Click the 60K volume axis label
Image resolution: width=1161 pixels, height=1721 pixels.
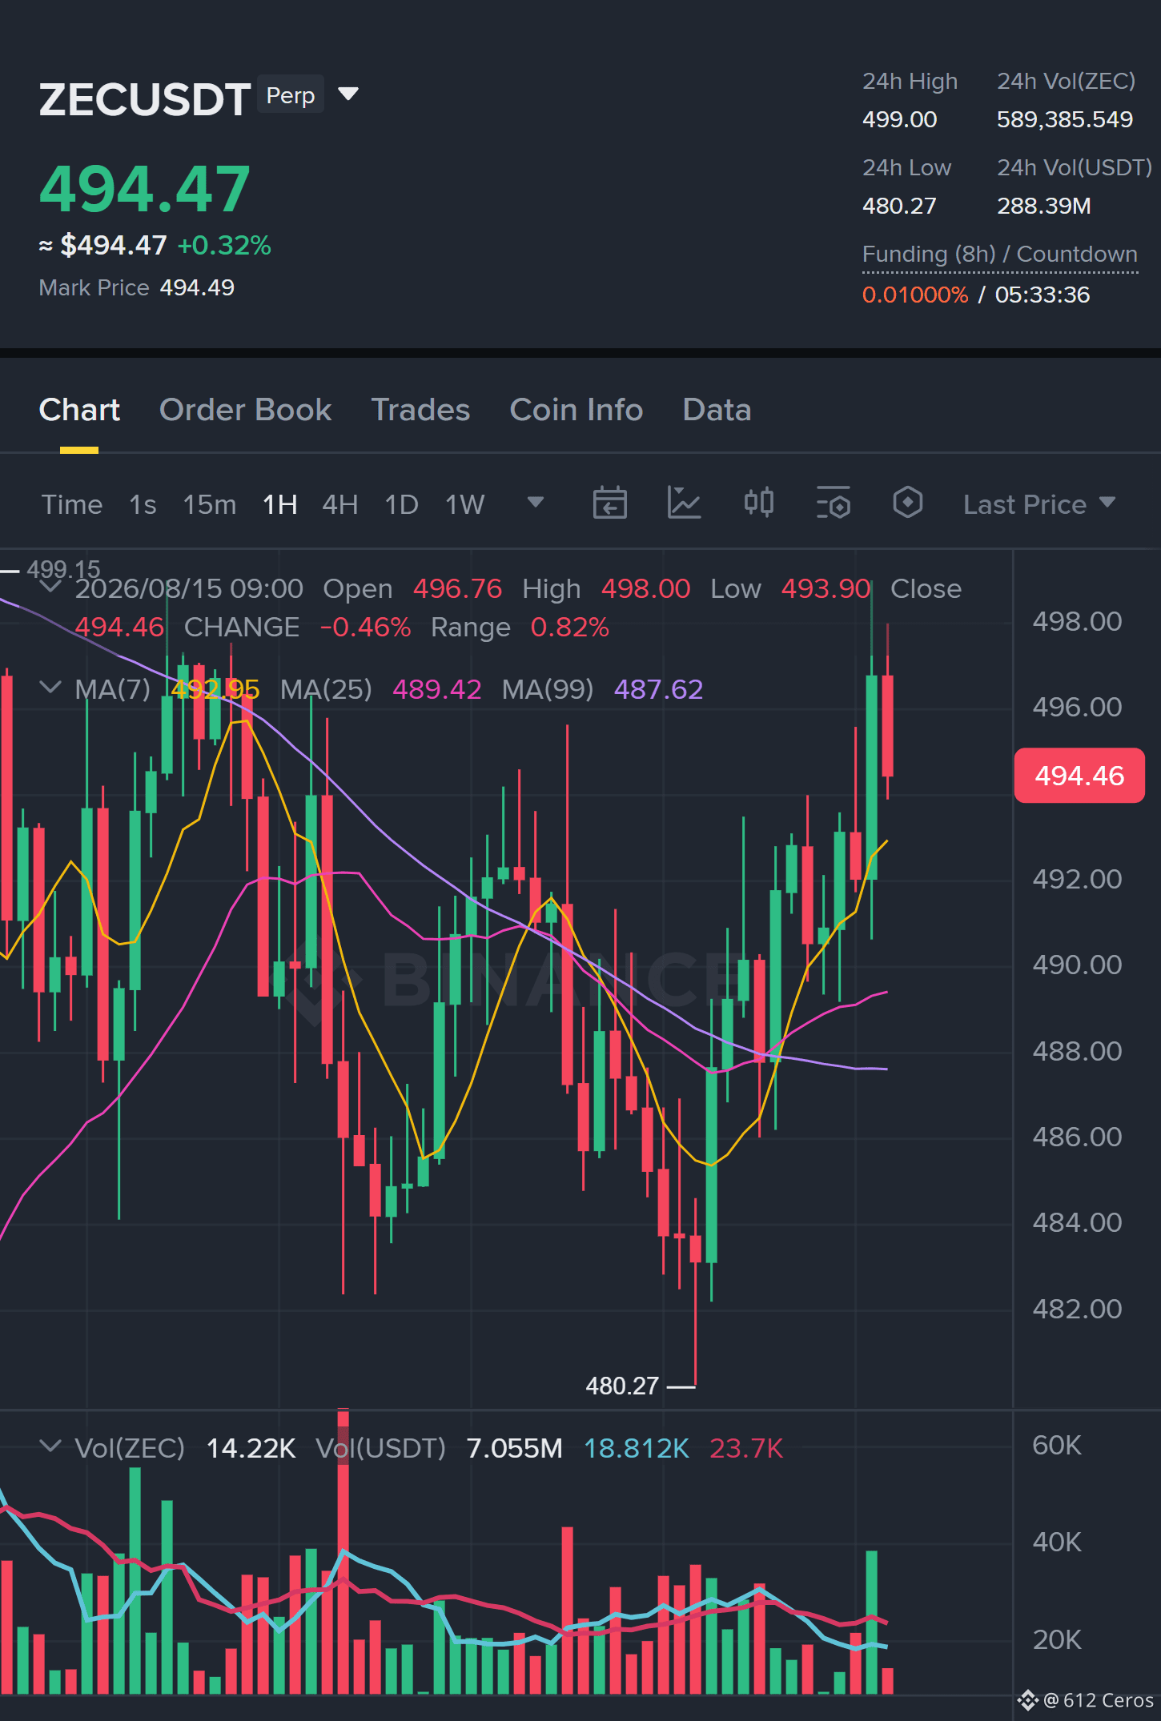click(x=1057, y=1445)
